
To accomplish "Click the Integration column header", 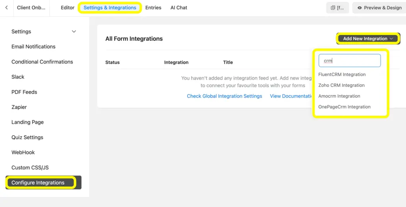I will point(176,62).
